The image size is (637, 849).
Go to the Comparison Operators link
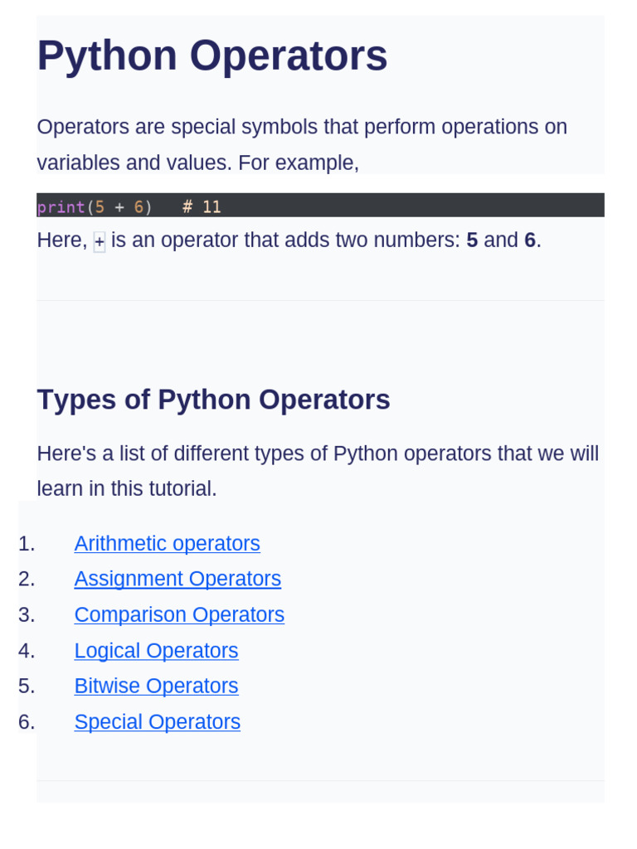179,615
